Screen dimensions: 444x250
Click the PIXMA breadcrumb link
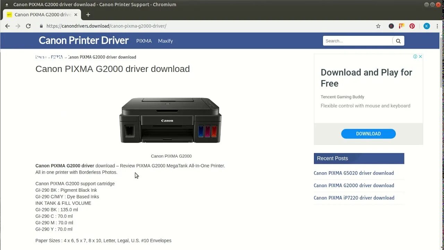point(57,57)
